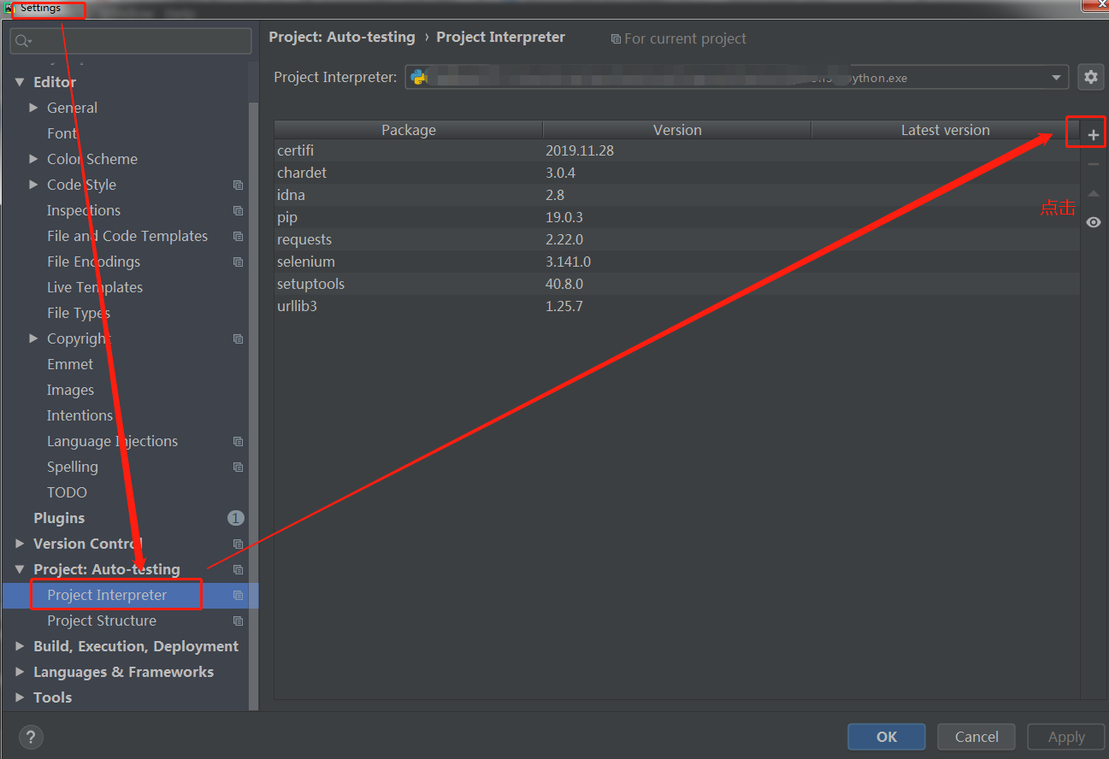Click the Cancel button
The image size is (1109, 759).
pyautogui.click(x=976, y=737)
